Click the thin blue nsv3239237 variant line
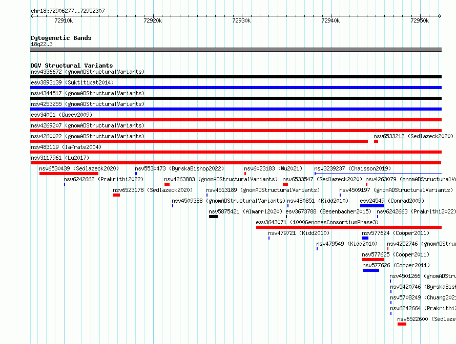Viewport: 456px width, 344px height. (378, 174)
